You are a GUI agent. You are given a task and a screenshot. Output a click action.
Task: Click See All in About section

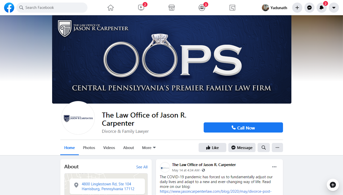tap(142, 167)
